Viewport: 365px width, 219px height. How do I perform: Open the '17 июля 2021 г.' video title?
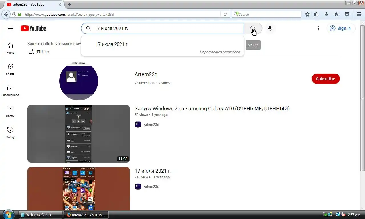coord(153,171)
